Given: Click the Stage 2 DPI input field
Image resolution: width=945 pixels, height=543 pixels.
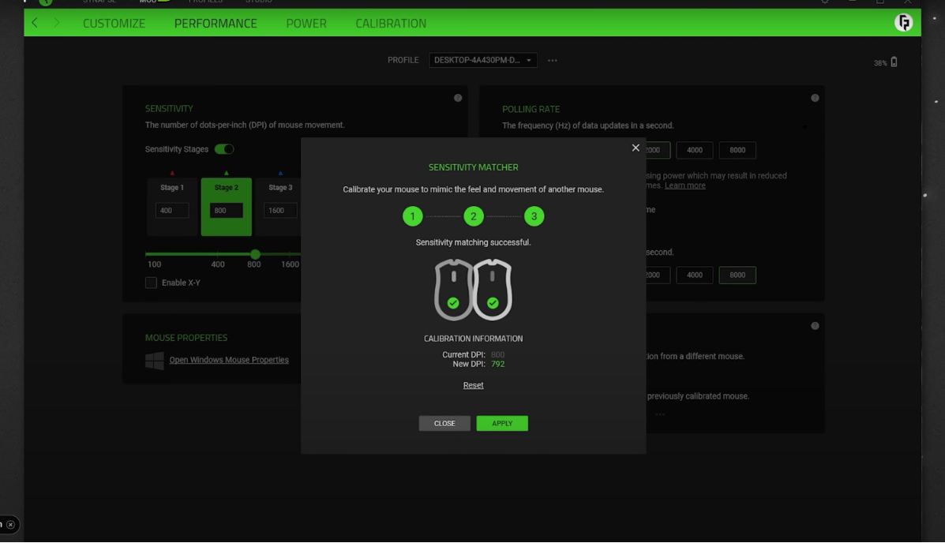Looking at the screenshot, I should 227,210.
